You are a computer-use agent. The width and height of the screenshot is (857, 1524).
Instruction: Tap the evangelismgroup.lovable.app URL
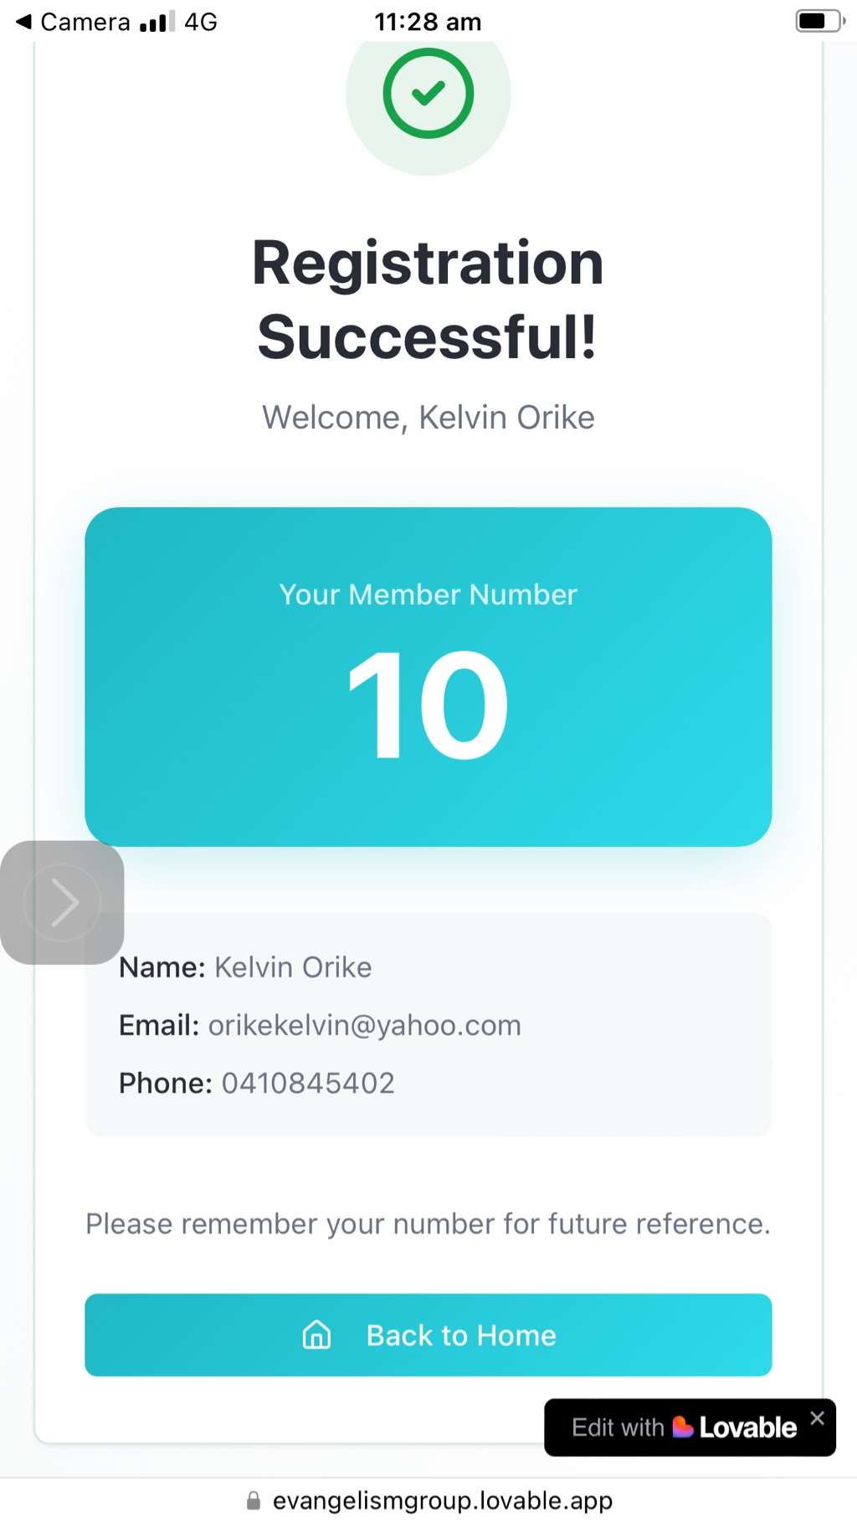click(x=442, y=1501)
